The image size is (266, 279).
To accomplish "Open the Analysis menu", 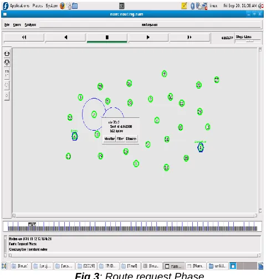I will click(30, 25).
